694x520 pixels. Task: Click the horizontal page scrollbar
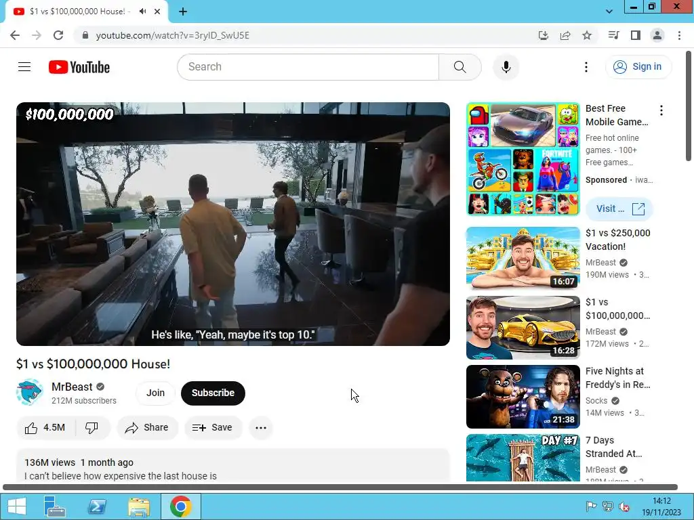[x=340, y=487]
